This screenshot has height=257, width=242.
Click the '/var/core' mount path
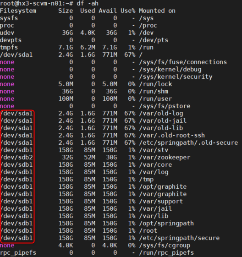tap(155, 165)
